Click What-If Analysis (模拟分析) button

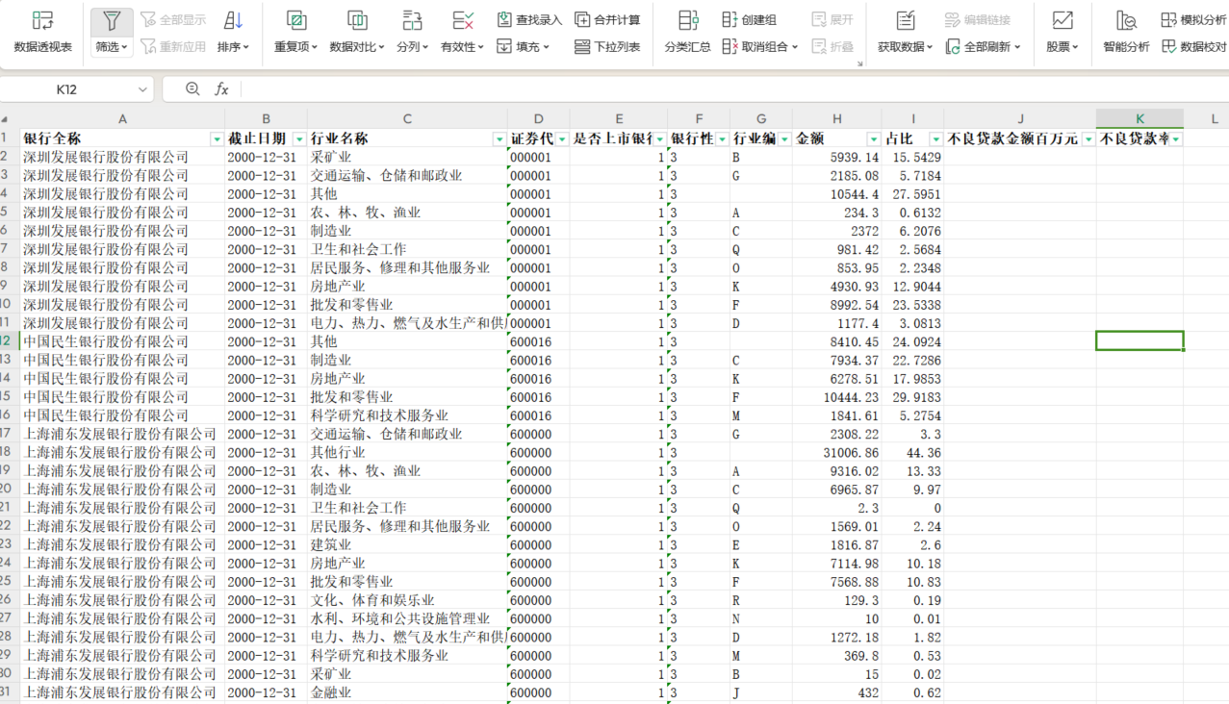pos(1194,19)
